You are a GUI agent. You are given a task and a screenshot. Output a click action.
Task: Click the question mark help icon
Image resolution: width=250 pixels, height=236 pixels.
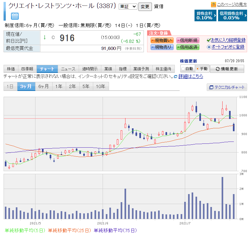pyautogui.click(x=213, y=5)
